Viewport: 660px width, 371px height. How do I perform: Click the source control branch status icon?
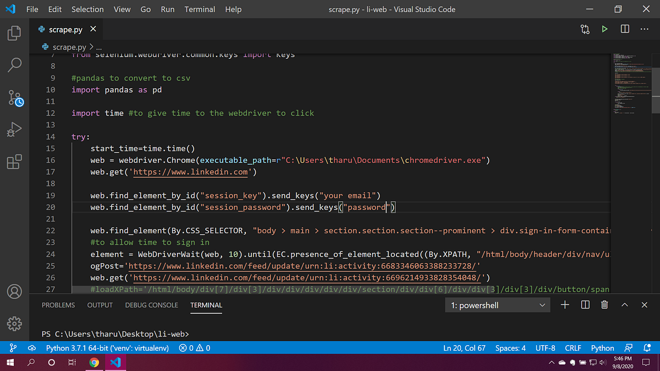[x=13, y=348]
